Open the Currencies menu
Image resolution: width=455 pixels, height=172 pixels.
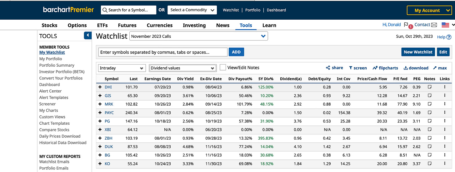[x=160, y=25]
